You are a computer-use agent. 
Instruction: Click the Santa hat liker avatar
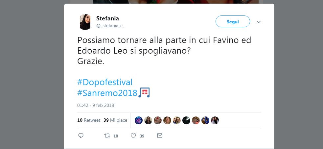tap(158, 120)
